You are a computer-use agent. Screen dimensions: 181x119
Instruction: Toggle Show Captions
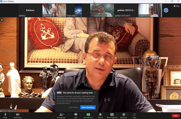[x=112, y=115]
